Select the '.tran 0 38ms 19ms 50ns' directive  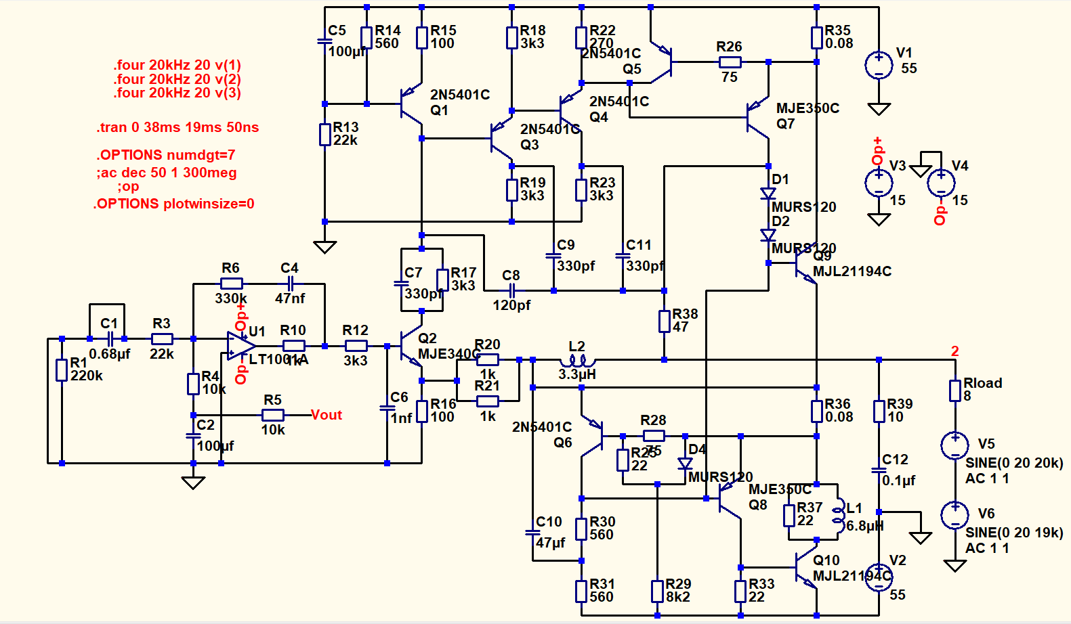(x=177, y=127)
